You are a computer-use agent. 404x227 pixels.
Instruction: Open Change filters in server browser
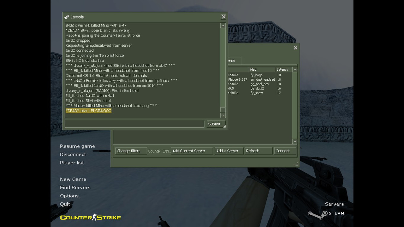point(131,151)
